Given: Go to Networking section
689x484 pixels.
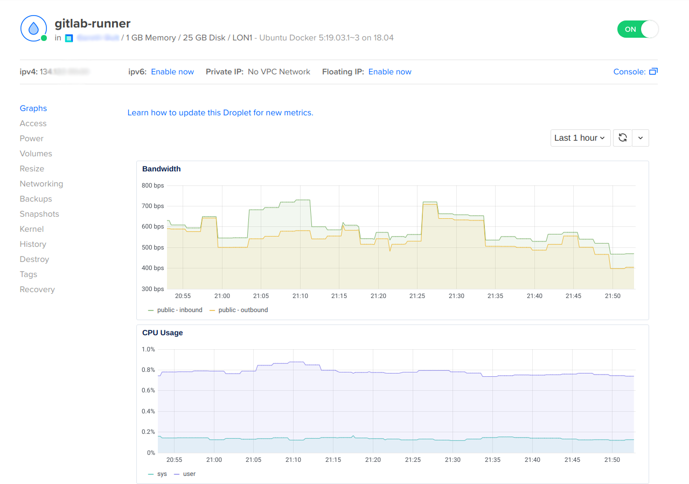Looking at the screenshot, I should [41, 184].
